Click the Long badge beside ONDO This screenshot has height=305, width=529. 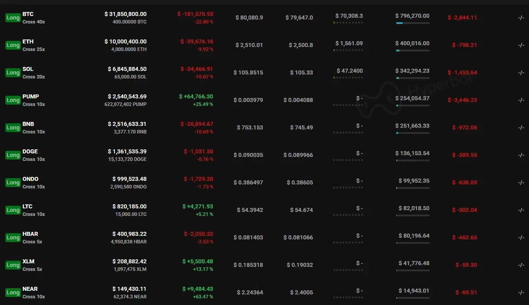[x=13, y=183]
